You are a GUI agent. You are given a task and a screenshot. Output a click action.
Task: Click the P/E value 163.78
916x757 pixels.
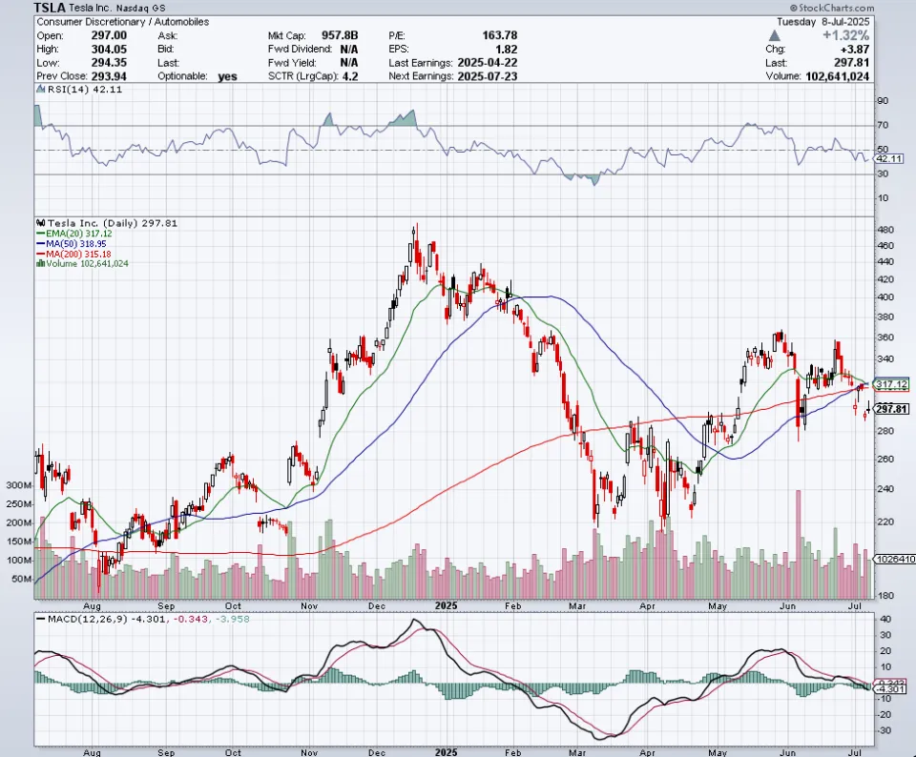[x=499, y=35]
